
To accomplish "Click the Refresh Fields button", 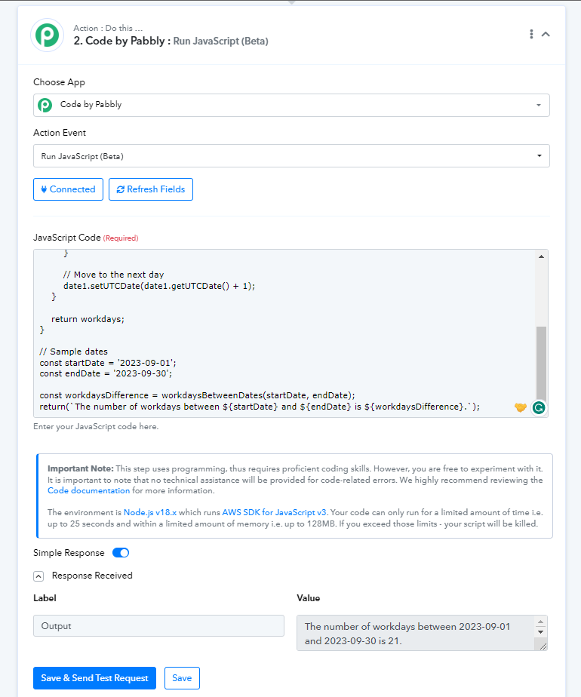I will point(151,189).
